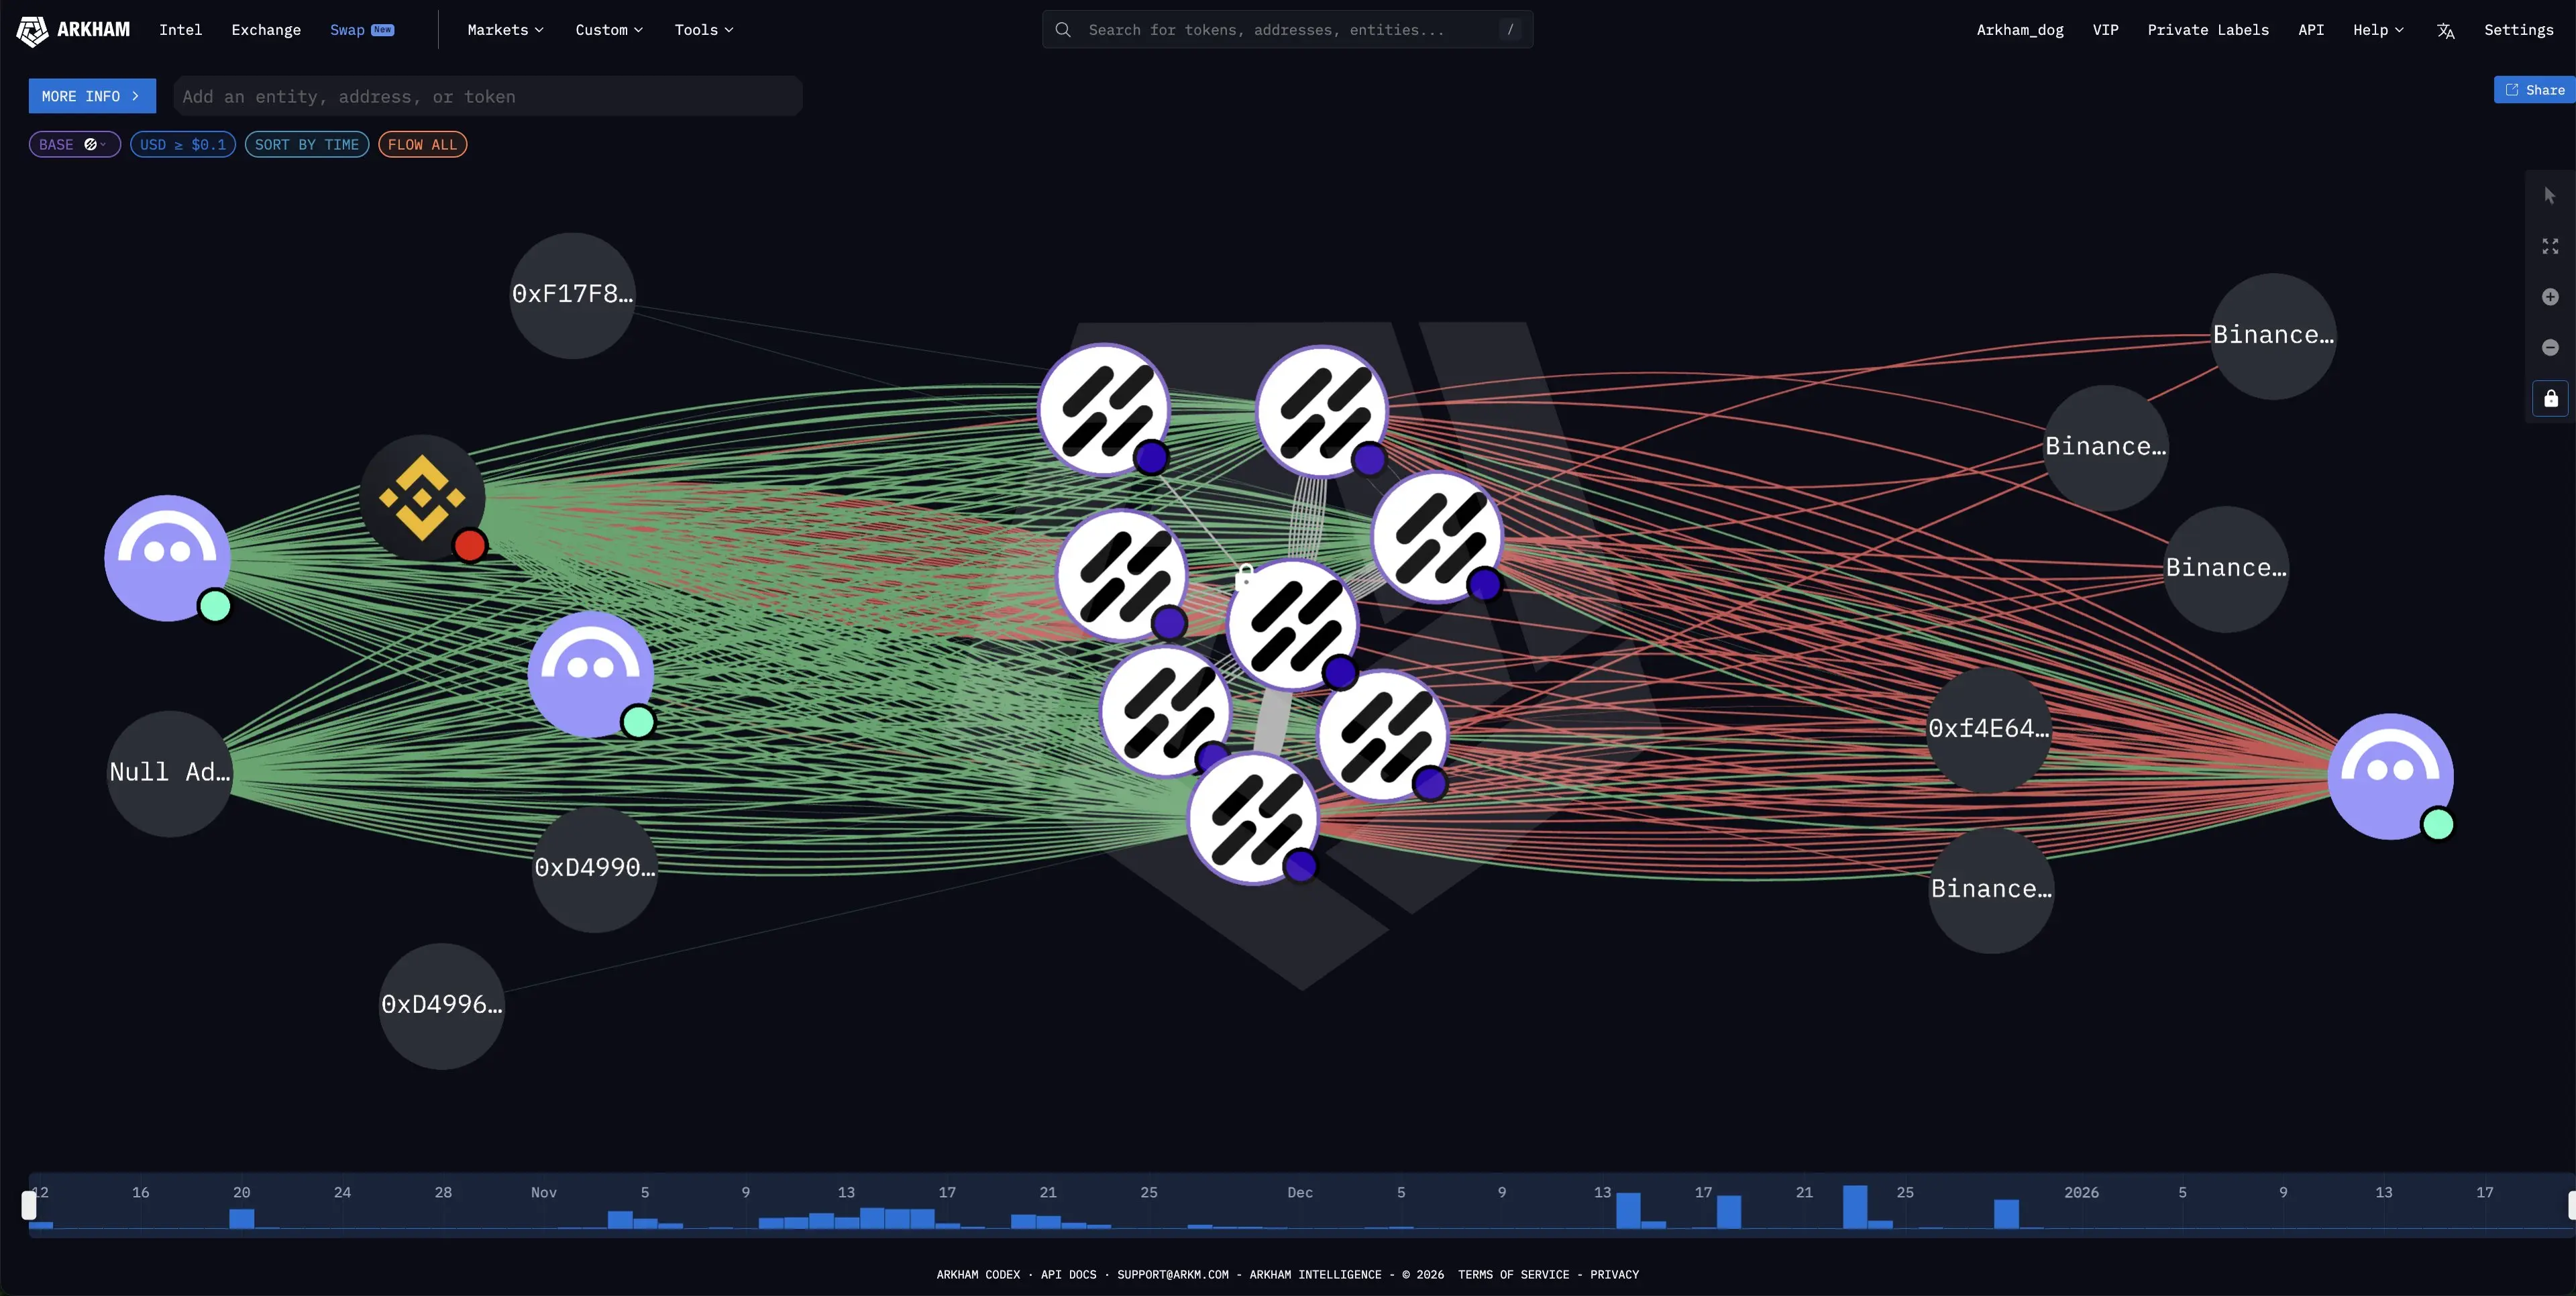Expand the Markets dropdown menu
The height and width of the screenshot is (1296, 2576).
click(505, 30)
